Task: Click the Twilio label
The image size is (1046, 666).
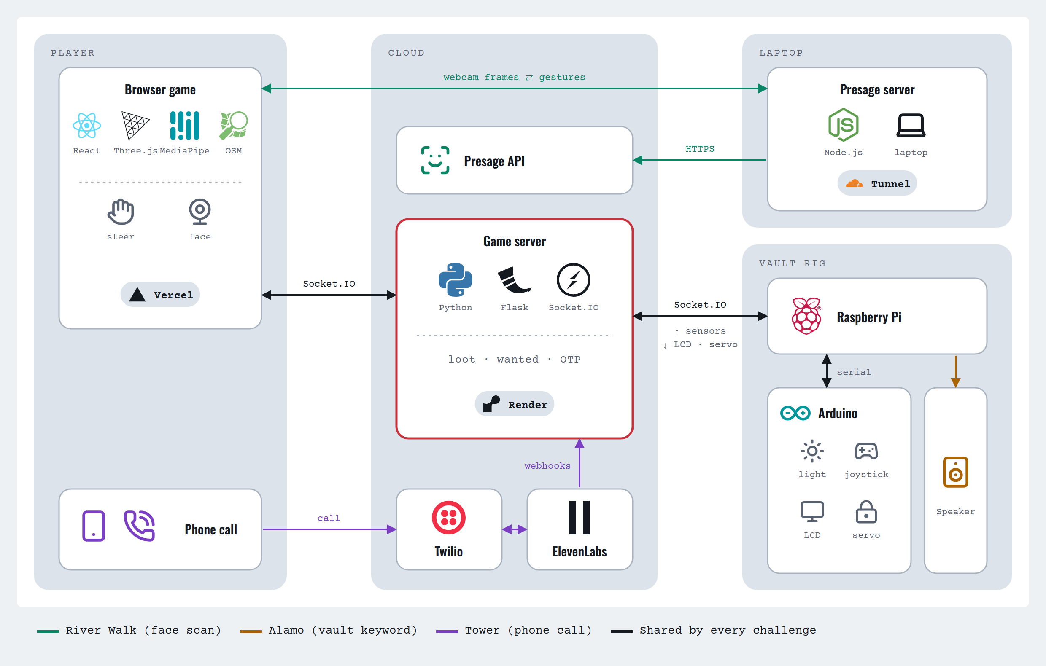Action: pyautogui.click(x=449, y=551)
